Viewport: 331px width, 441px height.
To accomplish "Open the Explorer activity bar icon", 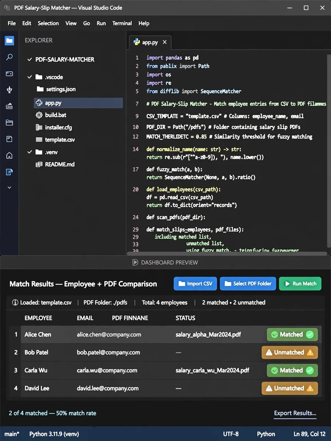I will pos(10,40).
